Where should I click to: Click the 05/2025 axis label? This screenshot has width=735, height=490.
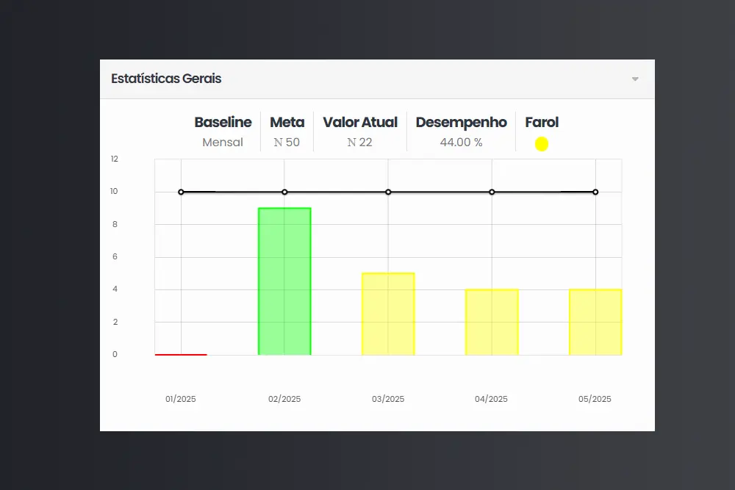click(595, 399)
